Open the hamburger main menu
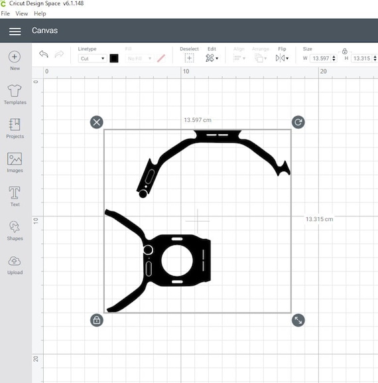This screenshot has width=378, height=383. point(15,31)
